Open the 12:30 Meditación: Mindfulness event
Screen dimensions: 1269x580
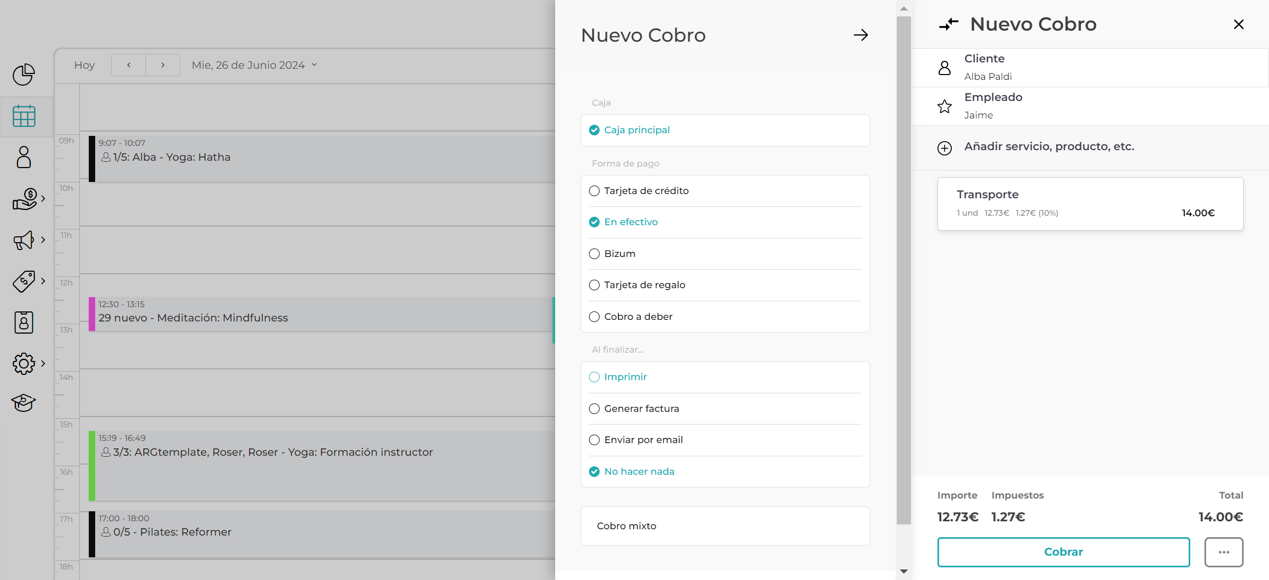tap(321, 314)
